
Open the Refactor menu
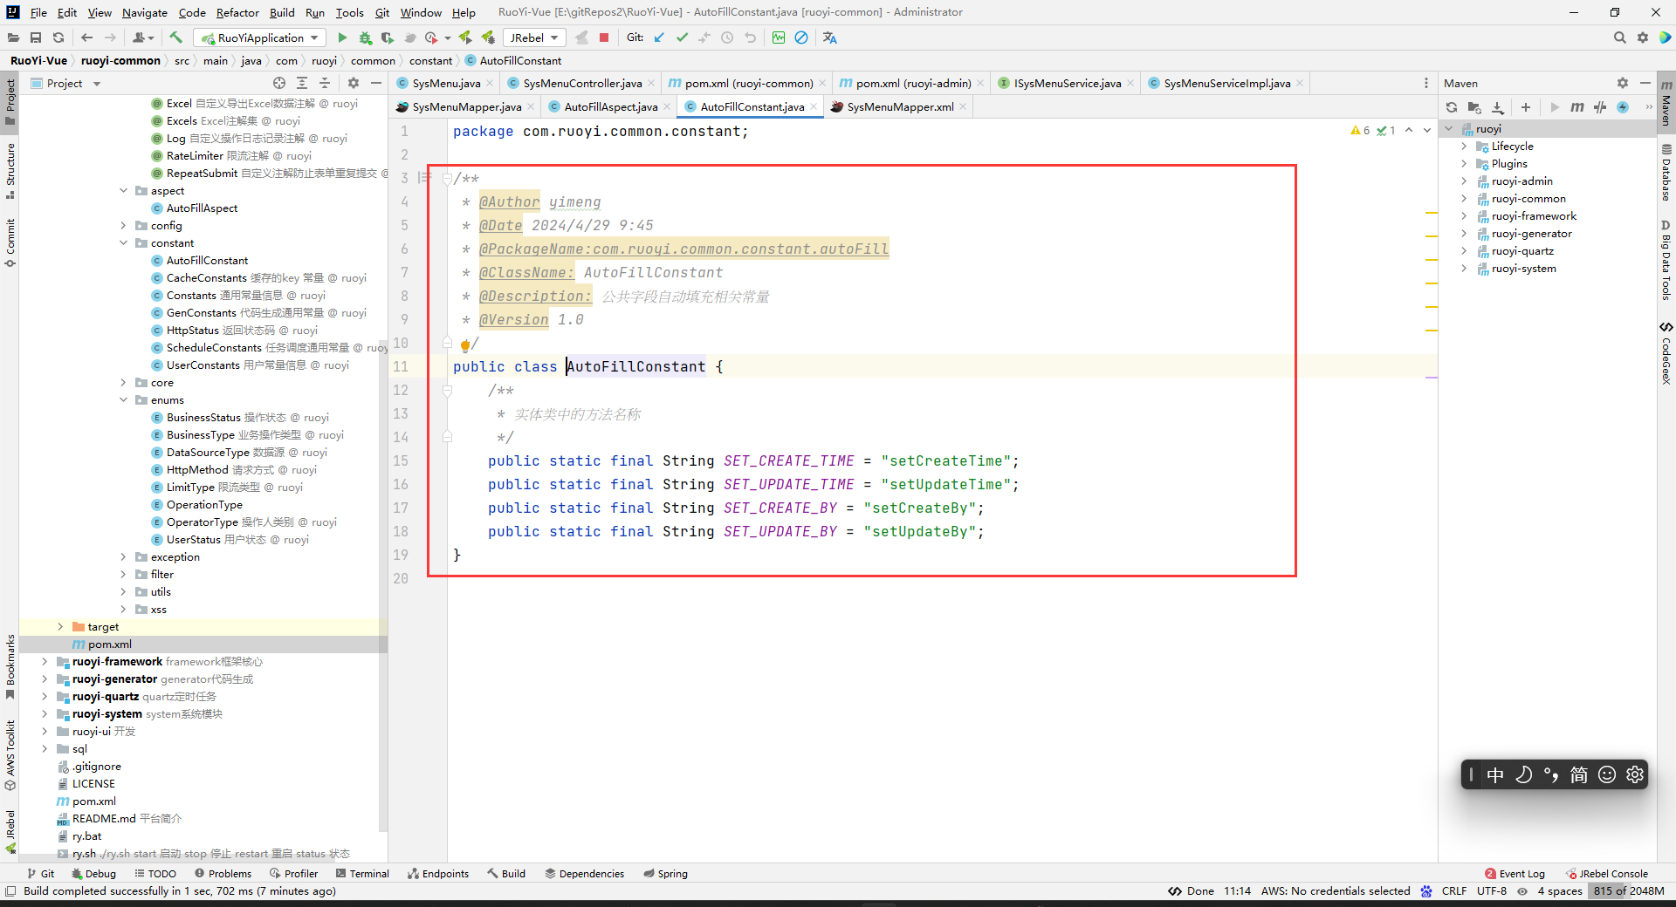click(x=237, y=12)
